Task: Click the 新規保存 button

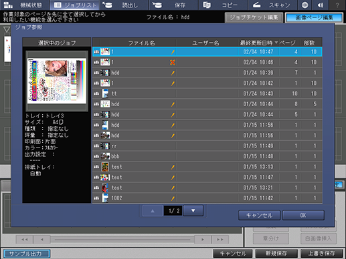Action: click(276, 254)
